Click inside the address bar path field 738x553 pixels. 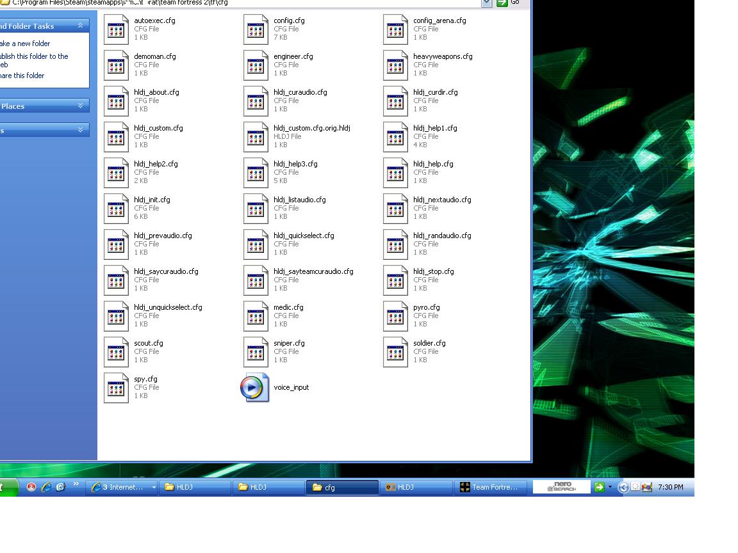point(256,3)
